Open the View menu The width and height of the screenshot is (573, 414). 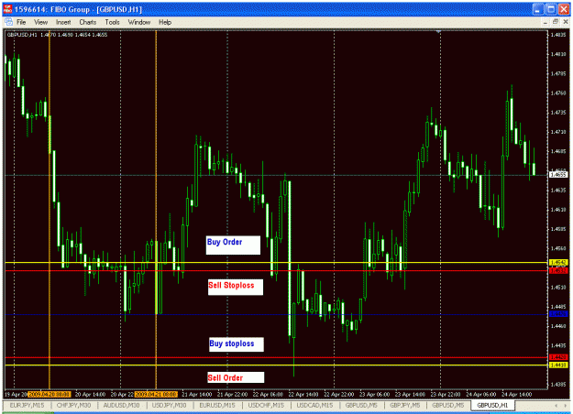[41, 22]
